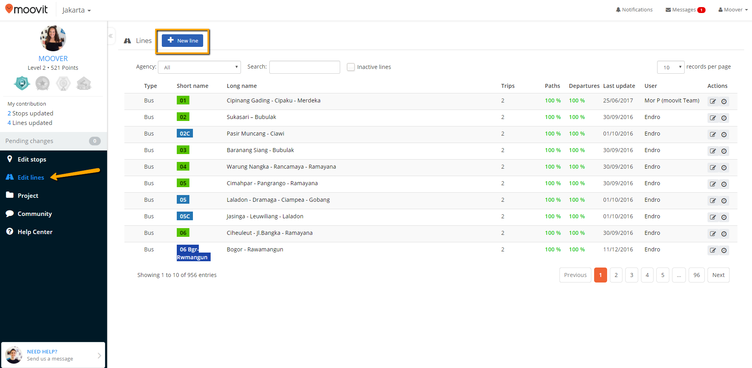752x368 pixels.
Task: Edit the Warung Nangka - Rancamaya line
Action: pyautogui.click(x=713, y=167)
